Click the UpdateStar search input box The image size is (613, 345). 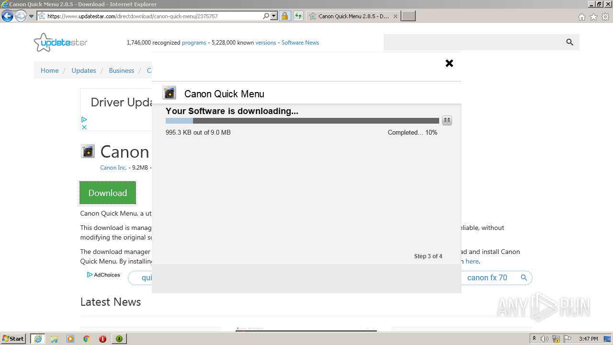(472, 42)
